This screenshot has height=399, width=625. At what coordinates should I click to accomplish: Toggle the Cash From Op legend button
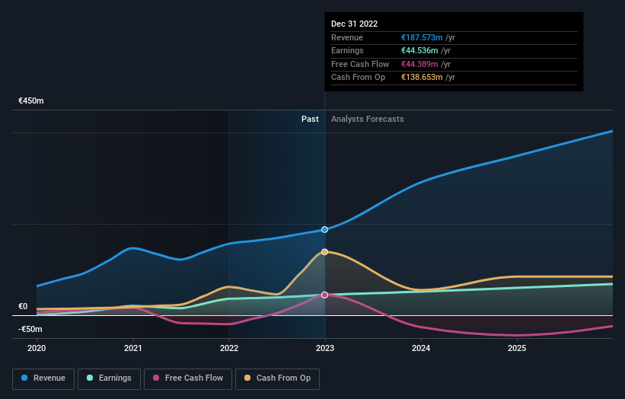[x=277, y=378]
